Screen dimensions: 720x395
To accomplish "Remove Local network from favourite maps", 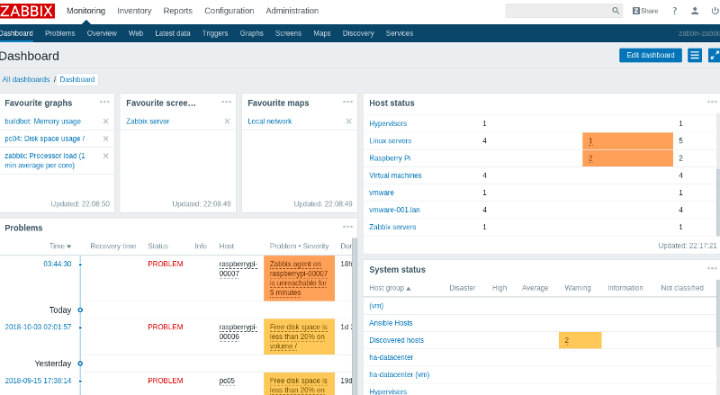I will coord(348,121).
